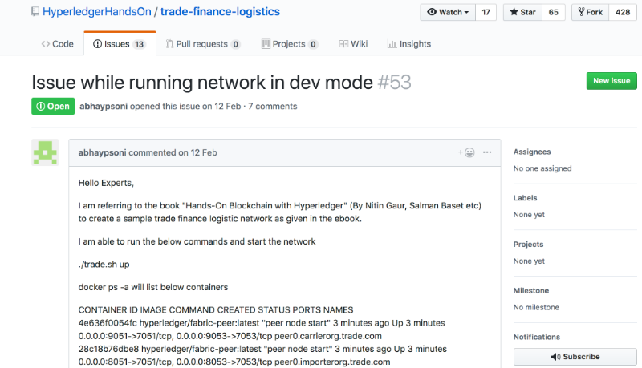Open the Wiki tab
Screen dimensions: 642x368
(353, 44)
